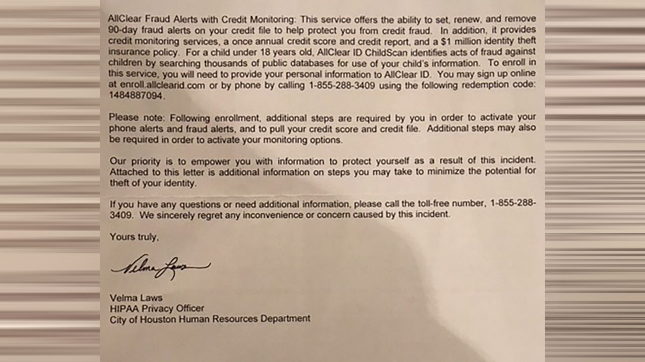Click the "redemption code:" label

[502, 85]
